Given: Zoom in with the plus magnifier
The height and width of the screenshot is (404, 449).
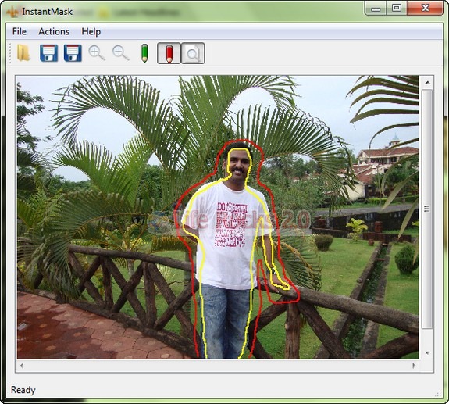Looking at the screenshot, I should click(97, 53).
